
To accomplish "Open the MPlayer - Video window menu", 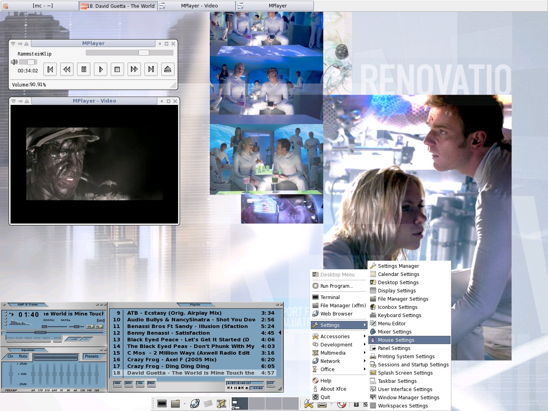I will [x=13, y=101].
